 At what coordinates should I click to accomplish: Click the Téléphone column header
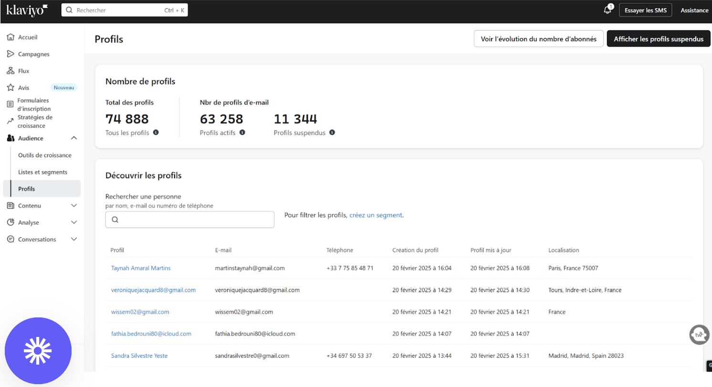(x=340, y=250)
